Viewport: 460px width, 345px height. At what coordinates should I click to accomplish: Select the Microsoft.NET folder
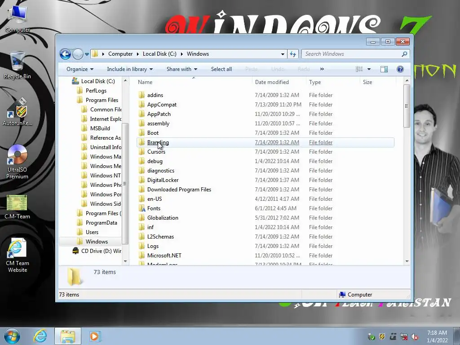coord(164,256)
